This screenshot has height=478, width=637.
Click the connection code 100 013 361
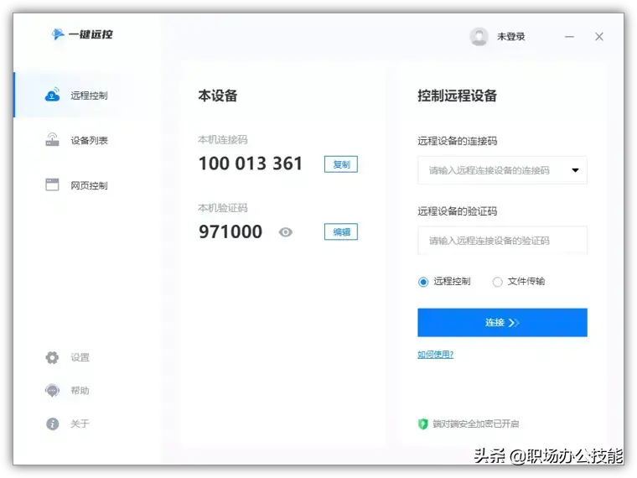pos(251,164)
